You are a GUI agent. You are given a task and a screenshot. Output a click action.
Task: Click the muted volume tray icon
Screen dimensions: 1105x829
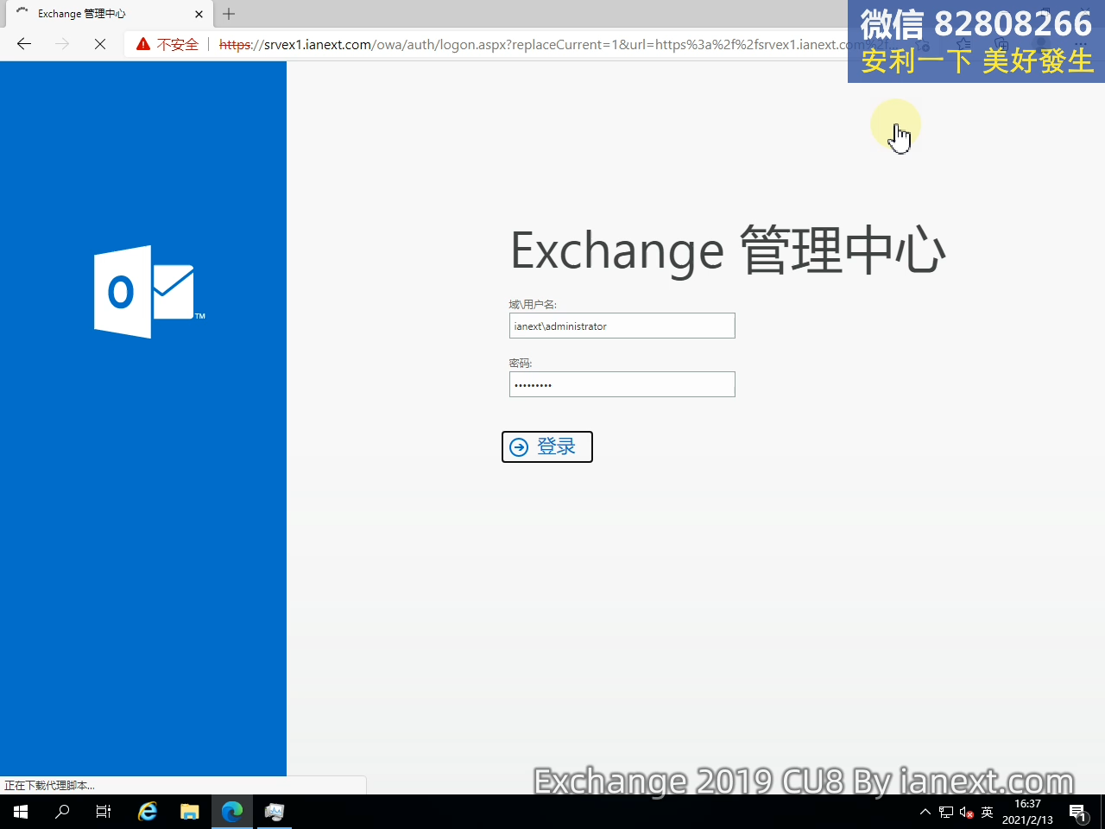(967, 812)
